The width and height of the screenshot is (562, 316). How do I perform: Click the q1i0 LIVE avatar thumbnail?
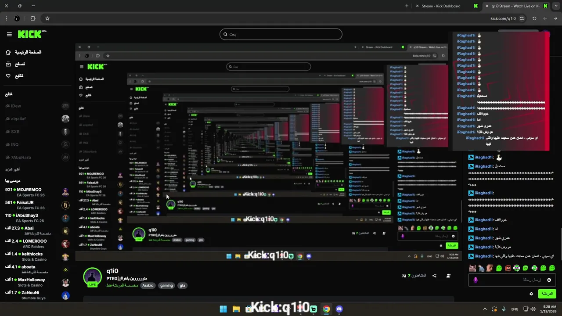click(x=92, y=277)
